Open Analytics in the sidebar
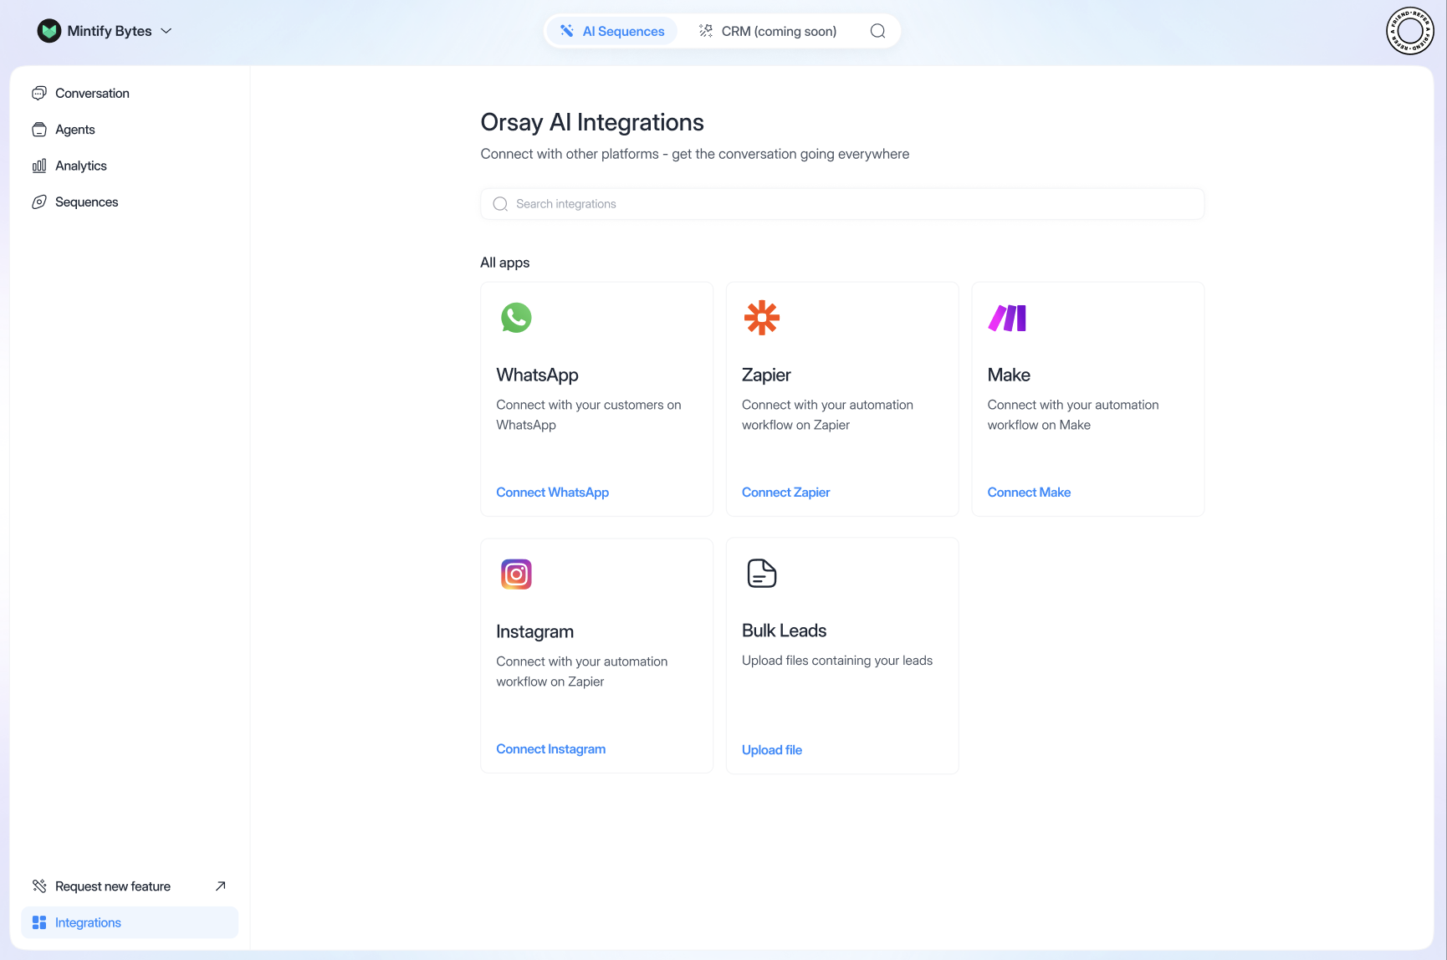 click(x=81, y=166)
